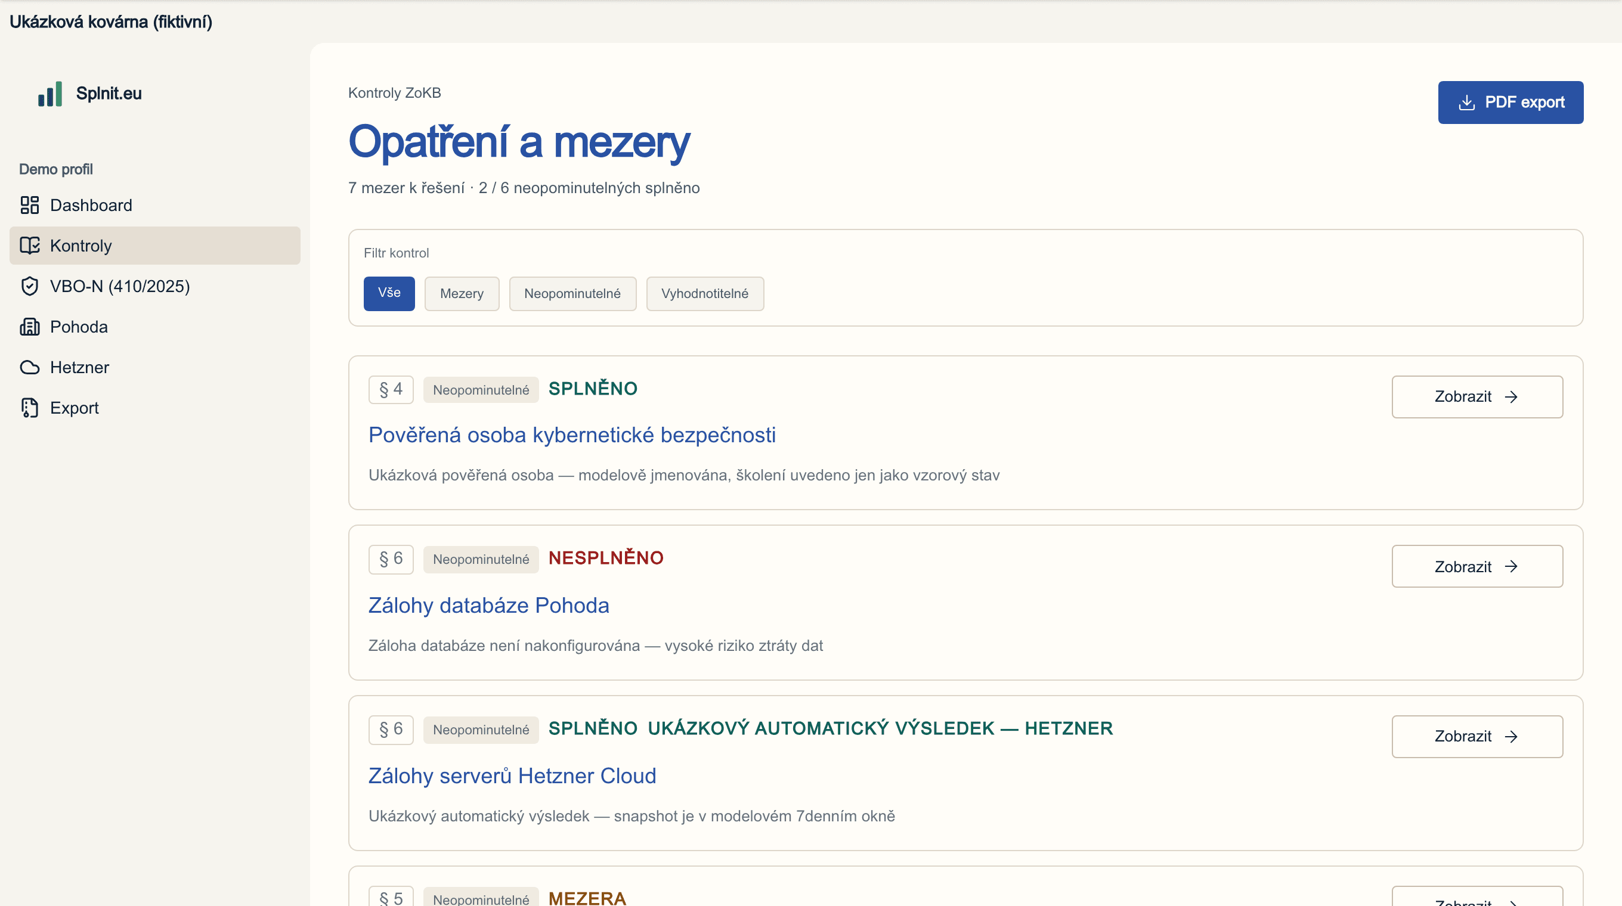Click the UKÁZKOVÝ AUTOMATICKÝ VÝSLEDEK — HETZNER label
Screen dimensions: 1622x906
(x=880, y=728)
